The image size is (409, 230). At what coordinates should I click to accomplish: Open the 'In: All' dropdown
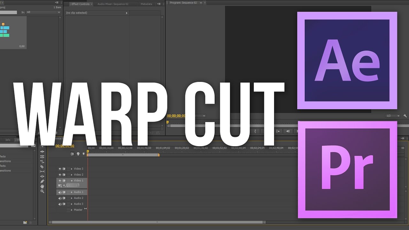click(43, 12)
